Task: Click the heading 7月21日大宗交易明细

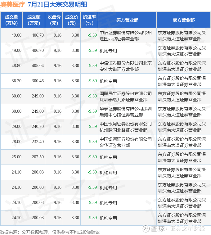Action: (x=57, y=4)
